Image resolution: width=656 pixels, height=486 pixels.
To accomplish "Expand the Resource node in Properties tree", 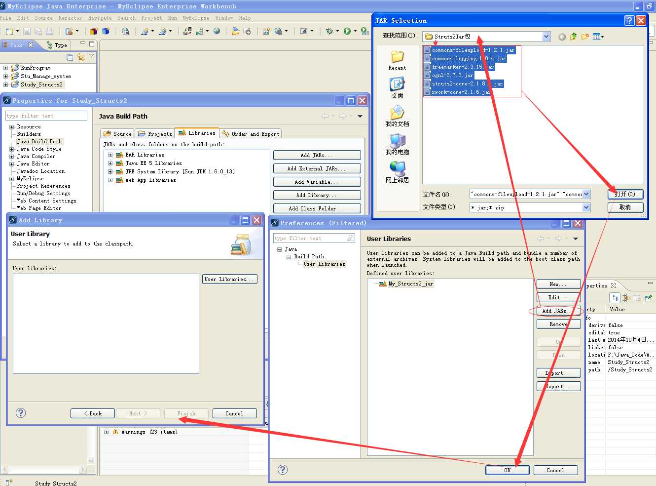I will (x=11, y=127).
